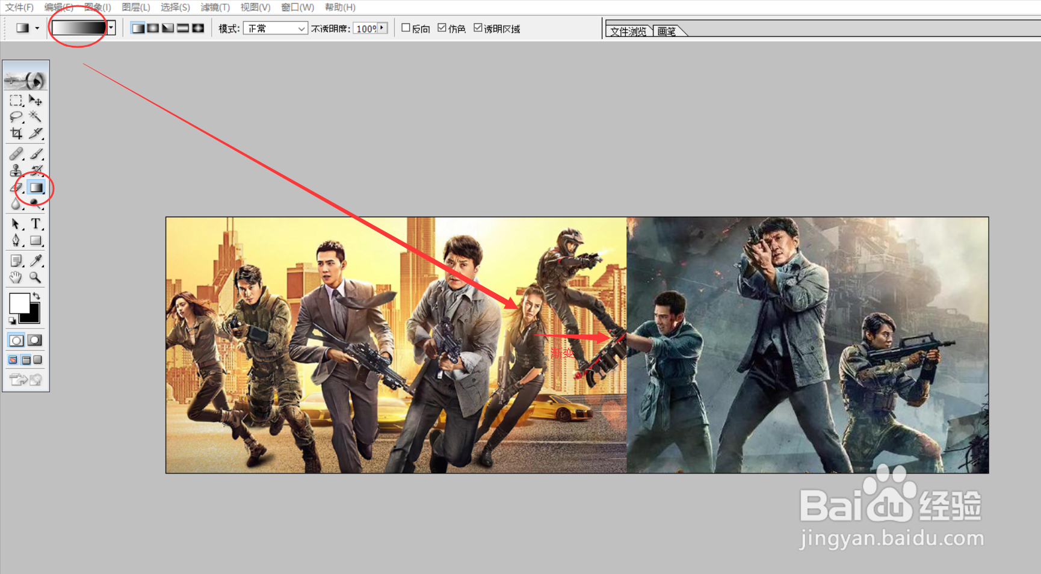Select the Notes tool

[16, 261]
